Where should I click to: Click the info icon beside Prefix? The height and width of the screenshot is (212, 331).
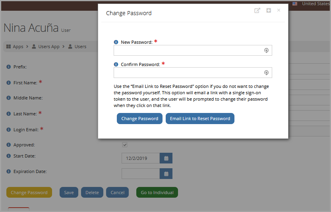pos(8,67)
